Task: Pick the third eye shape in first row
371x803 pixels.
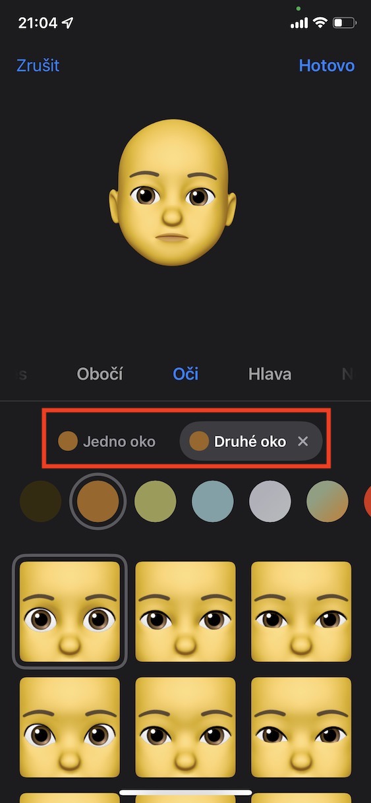Action: point(301,612)
